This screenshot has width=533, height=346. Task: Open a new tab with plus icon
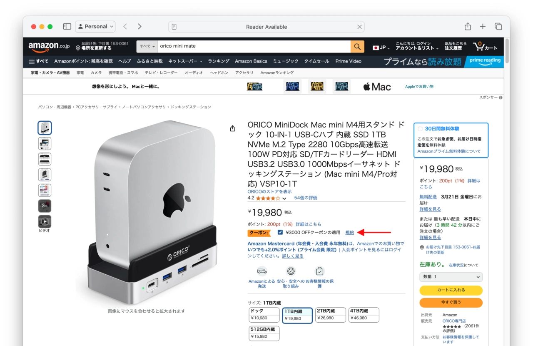(x=483, y=27)
